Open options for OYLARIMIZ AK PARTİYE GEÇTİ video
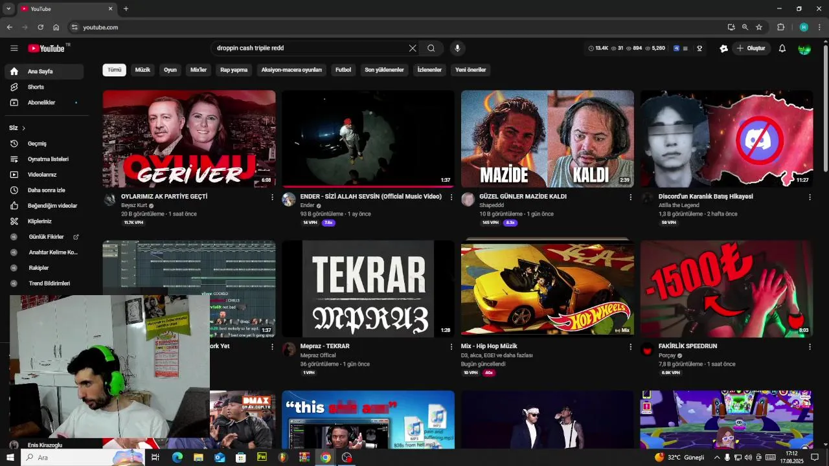The height and width of the screenshot is (466, 829). point(272,197)
